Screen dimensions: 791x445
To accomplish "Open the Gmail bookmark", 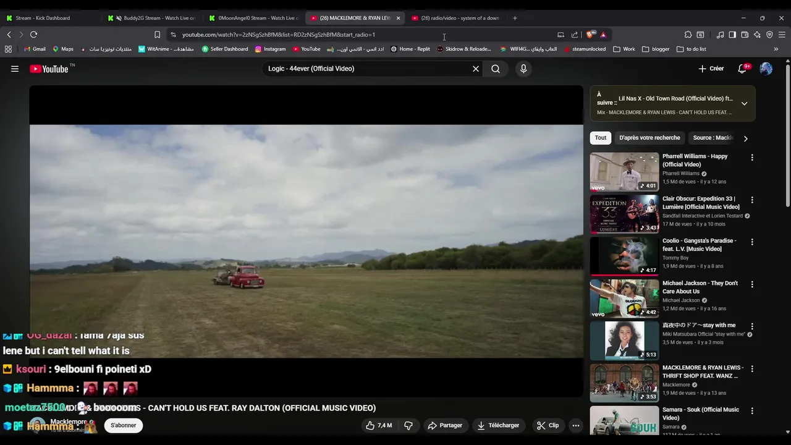I will (x=35, y=49).
